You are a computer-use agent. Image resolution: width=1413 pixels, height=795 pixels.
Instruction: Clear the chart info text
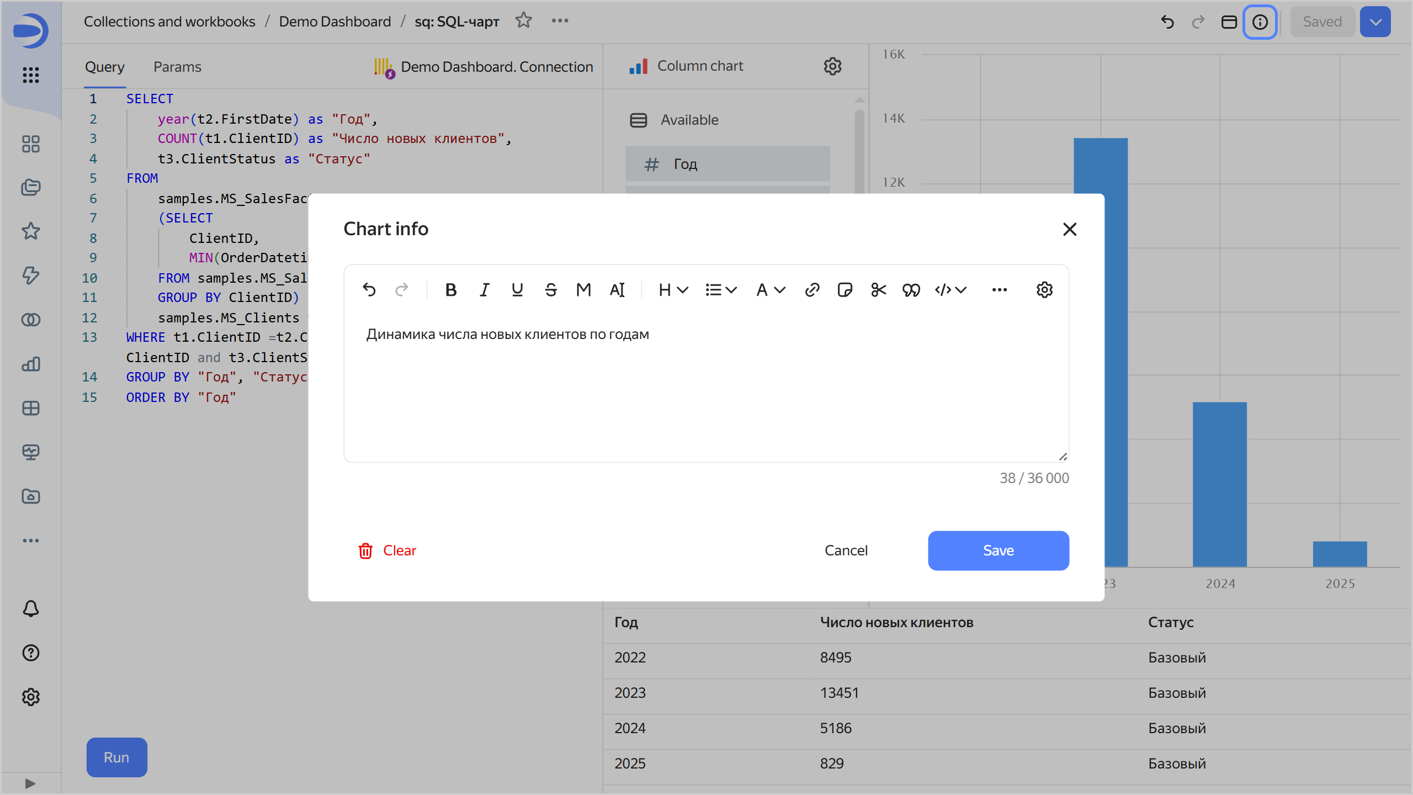tap(387, 550)
